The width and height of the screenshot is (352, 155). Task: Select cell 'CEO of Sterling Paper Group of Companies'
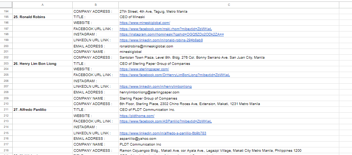click(x=229, y=63)
